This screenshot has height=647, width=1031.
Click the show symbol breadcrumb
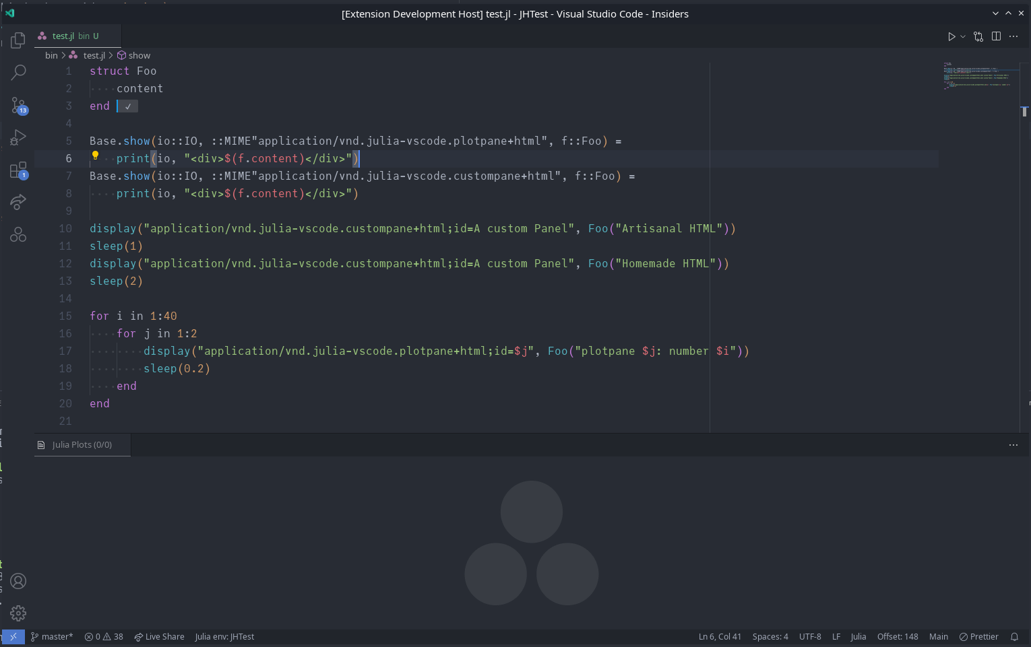tap(134, 56)
